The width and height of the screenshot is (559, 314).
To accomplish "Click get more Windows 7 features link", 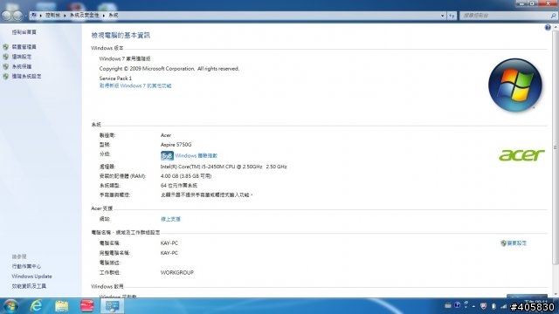I will [135, 85].
